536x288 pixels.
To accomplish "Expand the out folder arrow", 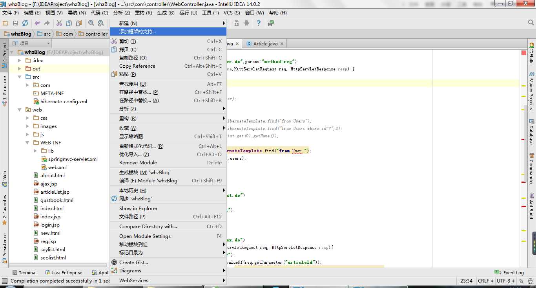I will (x=20, y=68).
